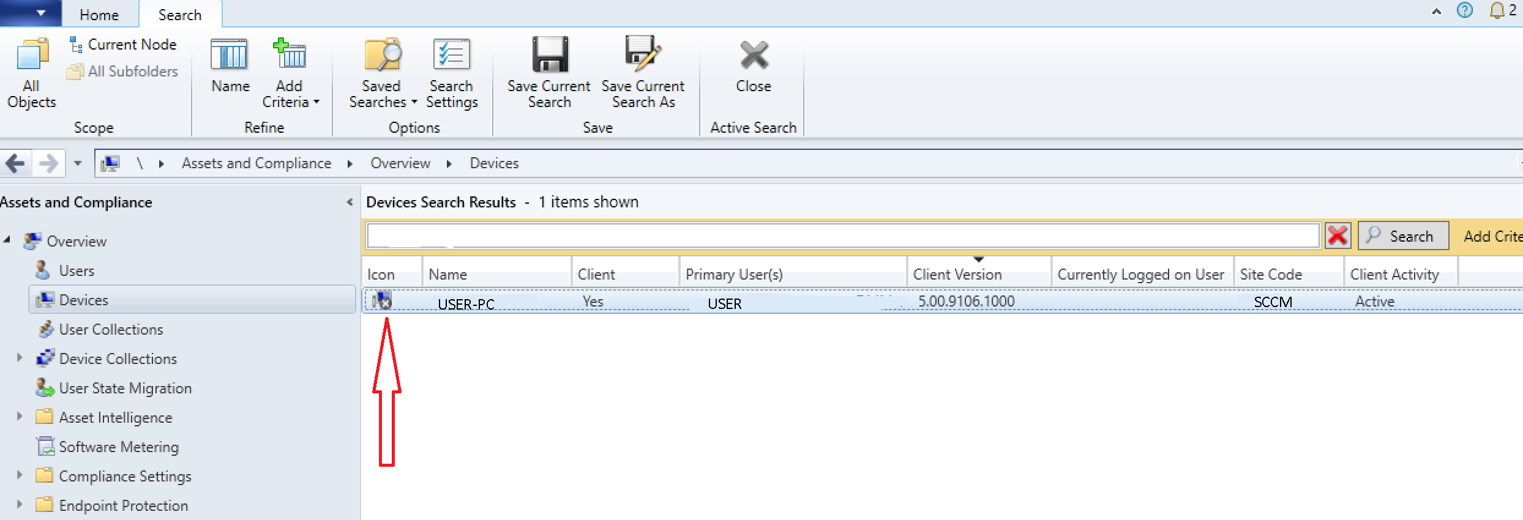Image resolution: width=1523 pixels, height=520 pixels.
Task: Expand dropdown arrow after Overview breadcrumb
Action: [x=449, y=164]
